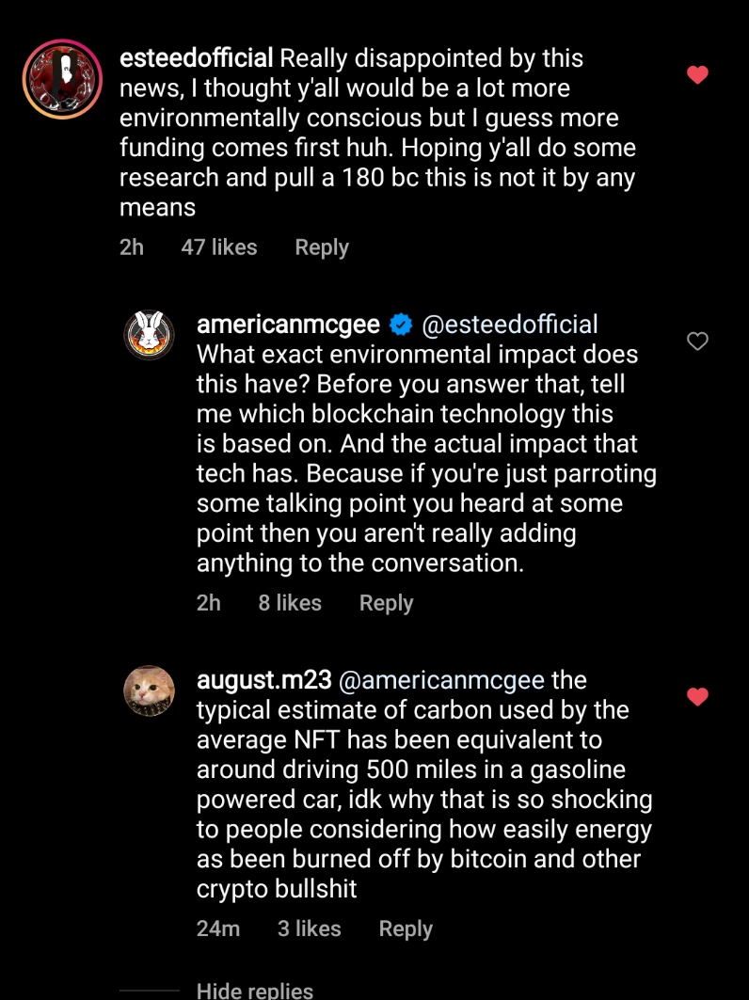This screenshot has height=1000, width=749.
Task: Collapse the thread with Hide replies
Action: pos(255,991)
